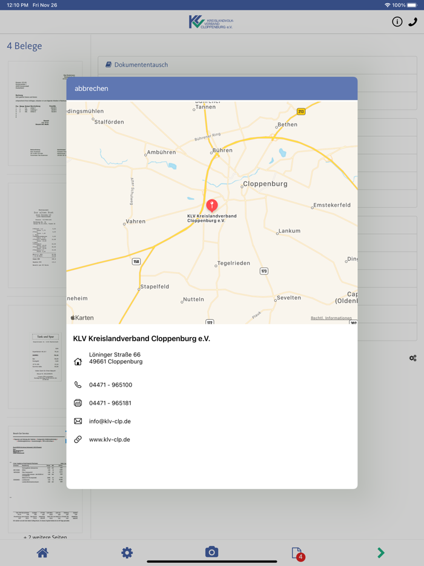Select address Löninger Straße 66

tap(114, 355)
